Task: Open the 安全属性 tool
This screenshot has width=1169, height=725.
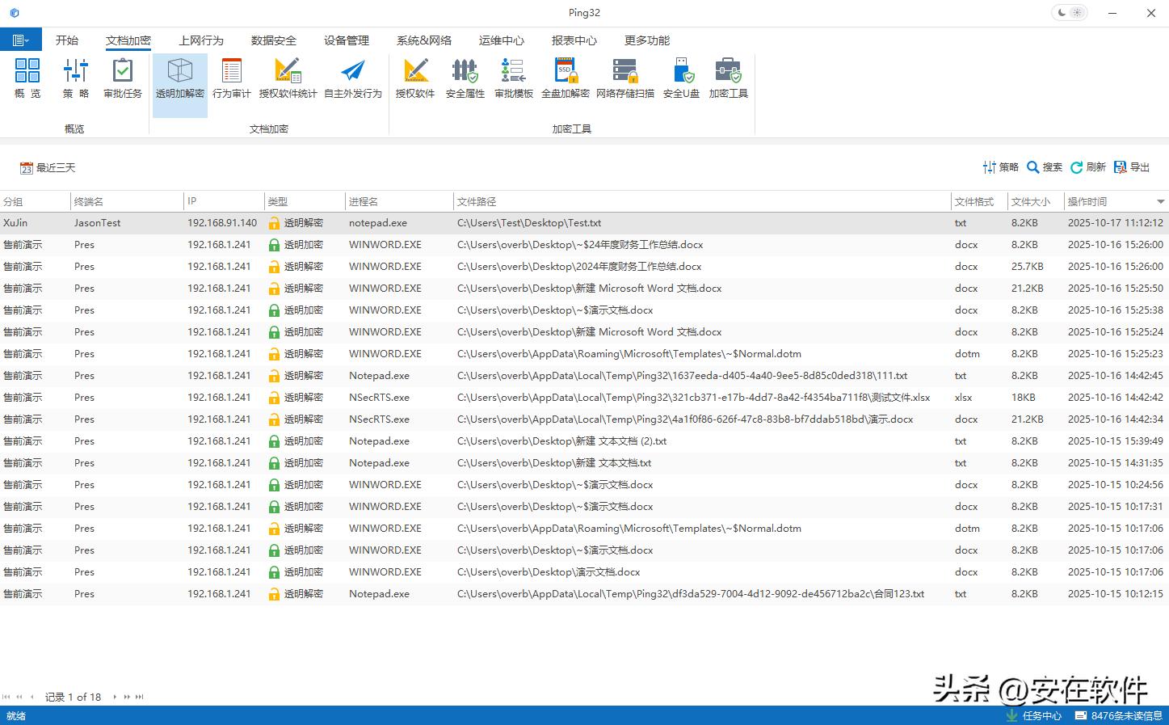Action: [x=465, y=79]
